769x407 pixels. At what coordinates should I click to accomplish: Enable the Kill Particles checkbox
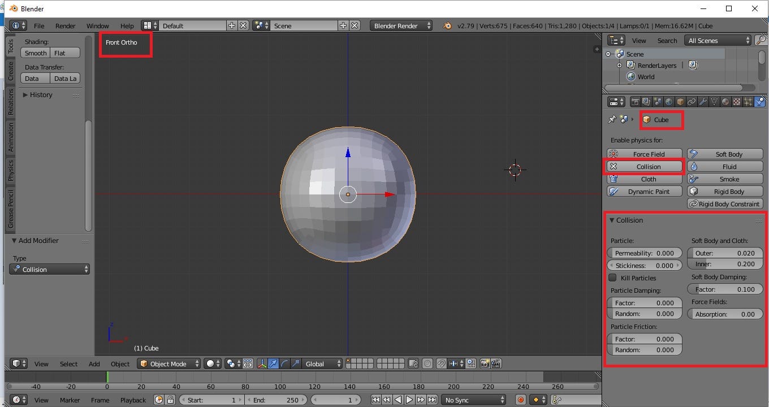[614, 278]
